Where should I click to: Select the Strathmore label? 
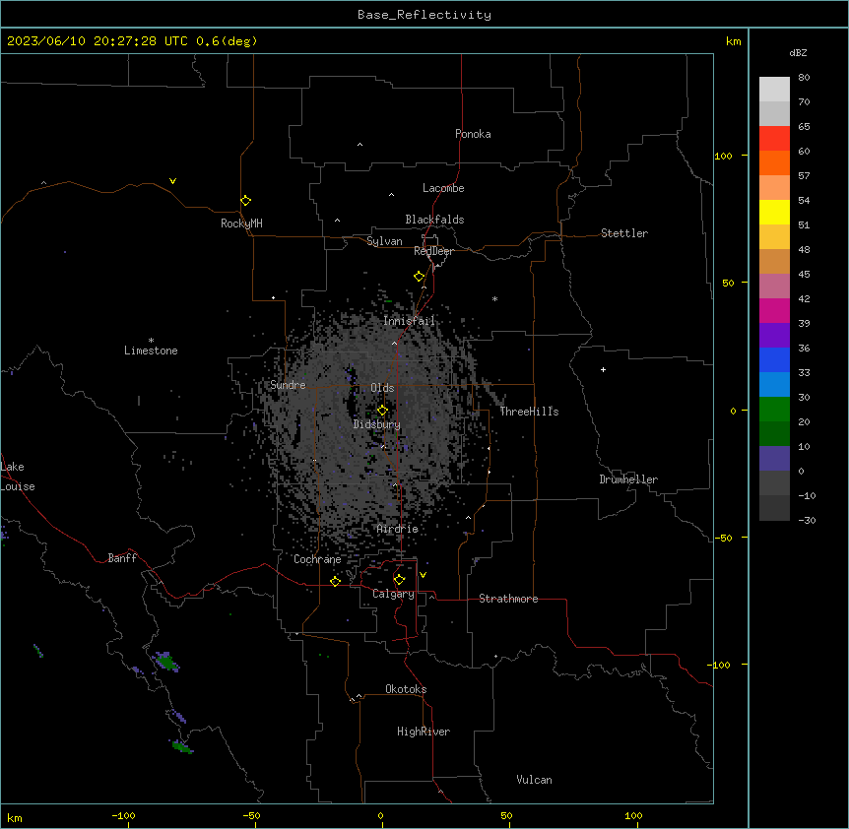click(x=508, y=599)
